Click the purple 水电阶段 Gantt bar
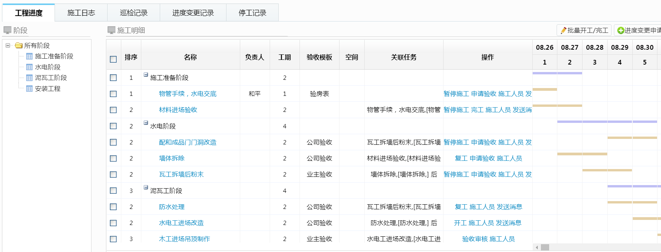 tap(607, 122)
